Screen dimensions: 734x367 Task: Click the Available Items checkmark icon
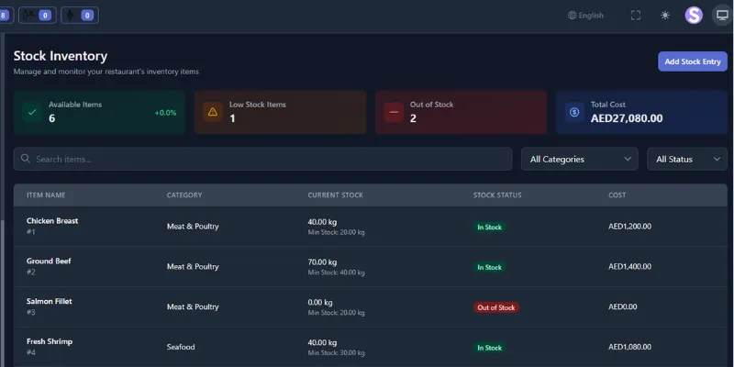[x=32, y=112]
